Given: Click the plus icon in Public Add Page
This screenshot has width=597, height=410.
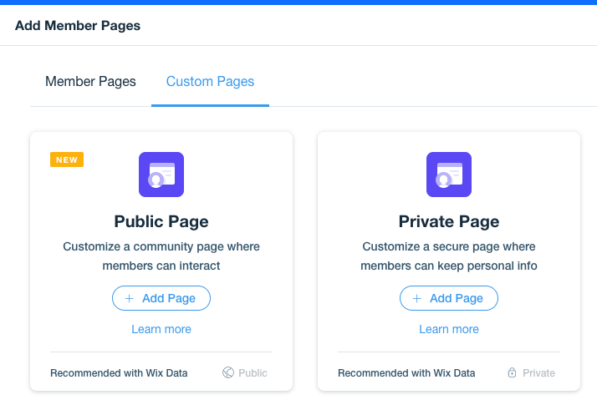Looking at the screenshot, I should [130, 299].
